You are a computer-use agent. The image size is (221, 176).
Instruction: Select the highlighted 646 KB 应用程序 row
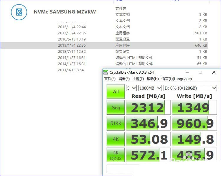pos(104,45)
